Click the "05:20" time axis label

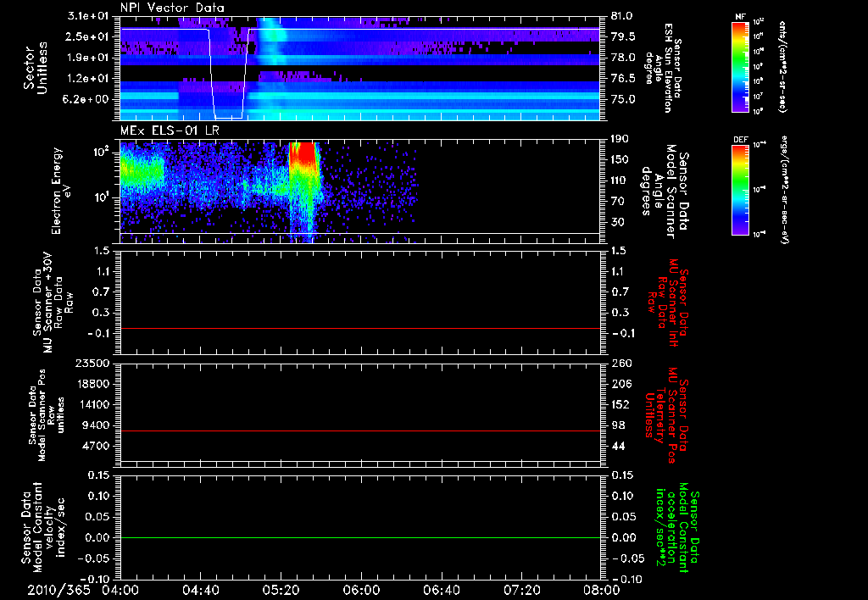(281, 590)
